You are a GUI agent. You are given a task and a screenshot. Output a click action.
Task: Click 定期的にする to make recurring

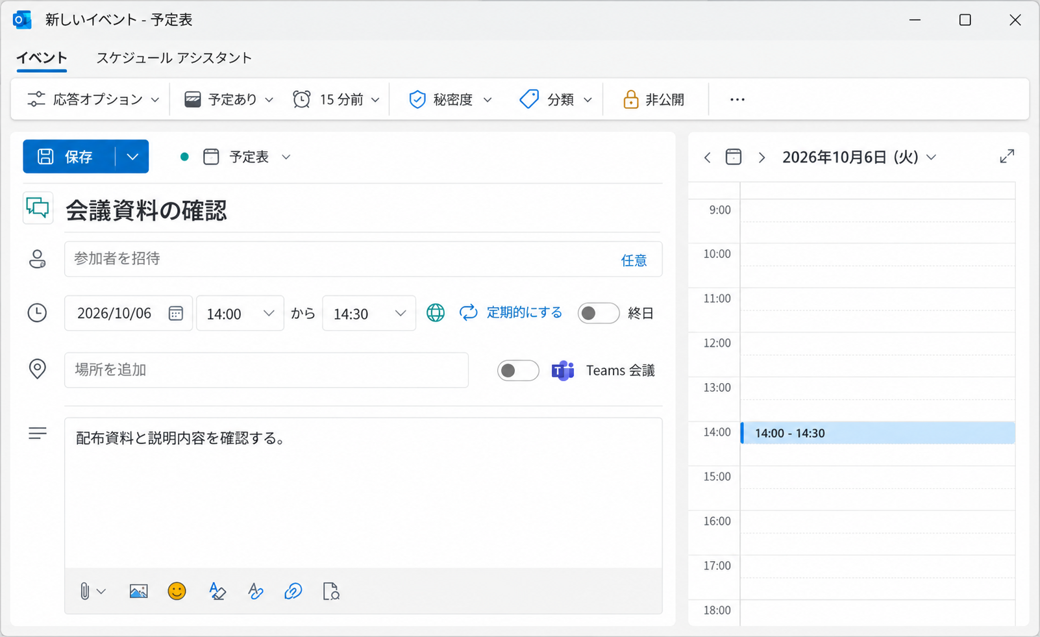511,312
